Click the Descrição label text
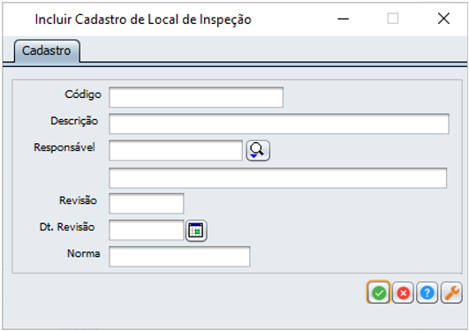This screenshot has width=469, height=331. pos(74,121)
